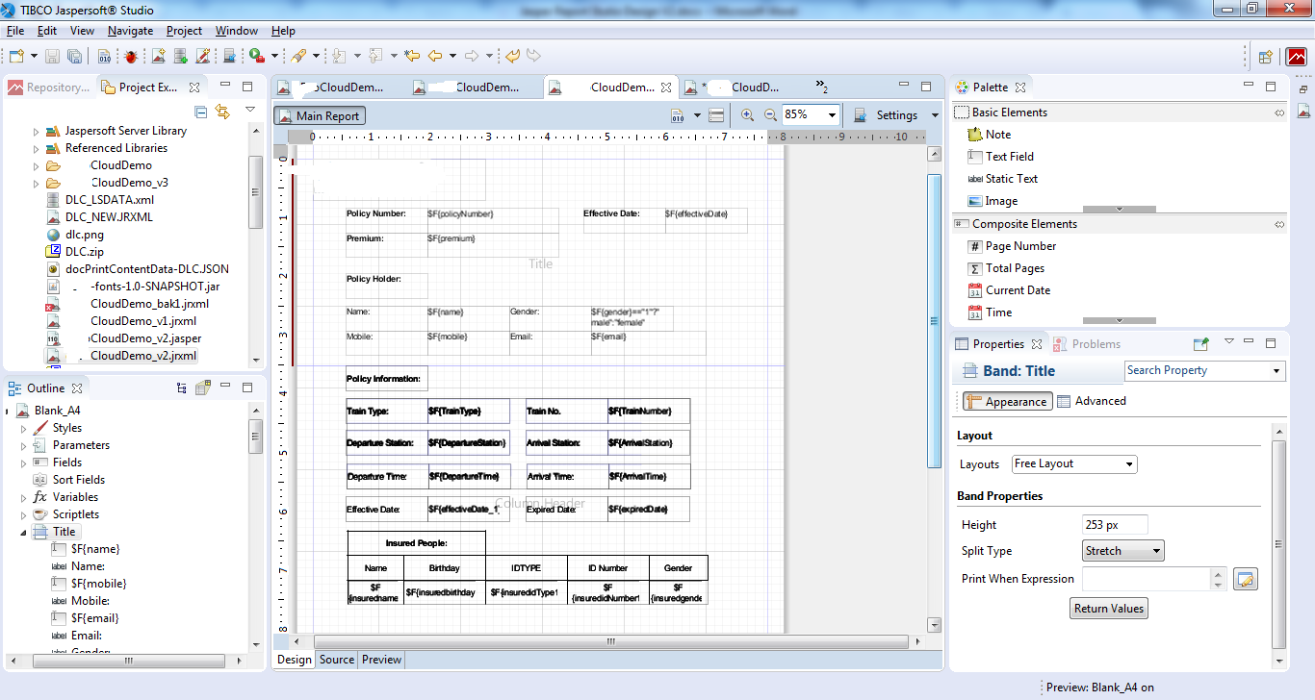1315x700 pixels.
Task: Select the Sort Fields node in Outline
Action: 68,480
